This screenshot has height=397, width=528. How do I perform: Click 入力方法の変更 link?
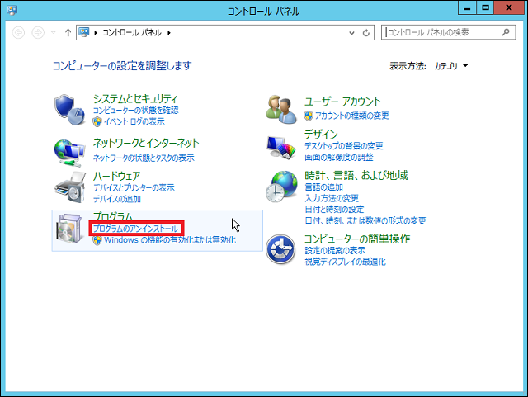point(332,198)
